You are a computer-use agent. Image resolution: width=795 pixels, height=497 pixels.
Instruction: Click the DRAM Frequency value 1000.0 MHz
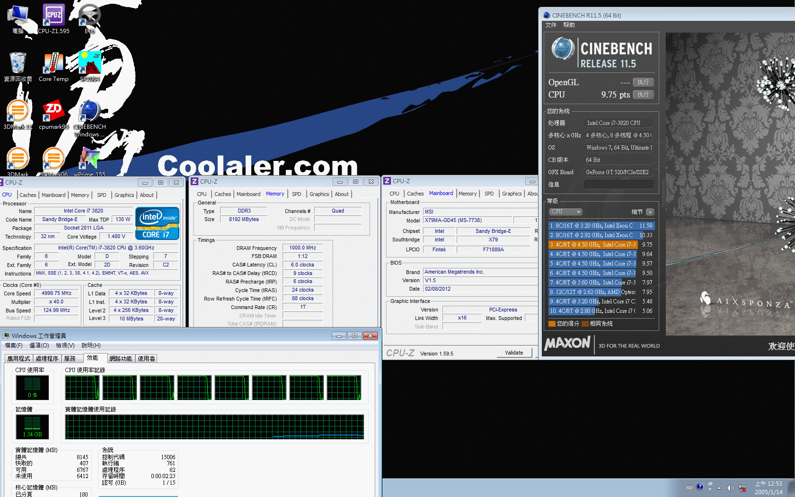[303, 248]
